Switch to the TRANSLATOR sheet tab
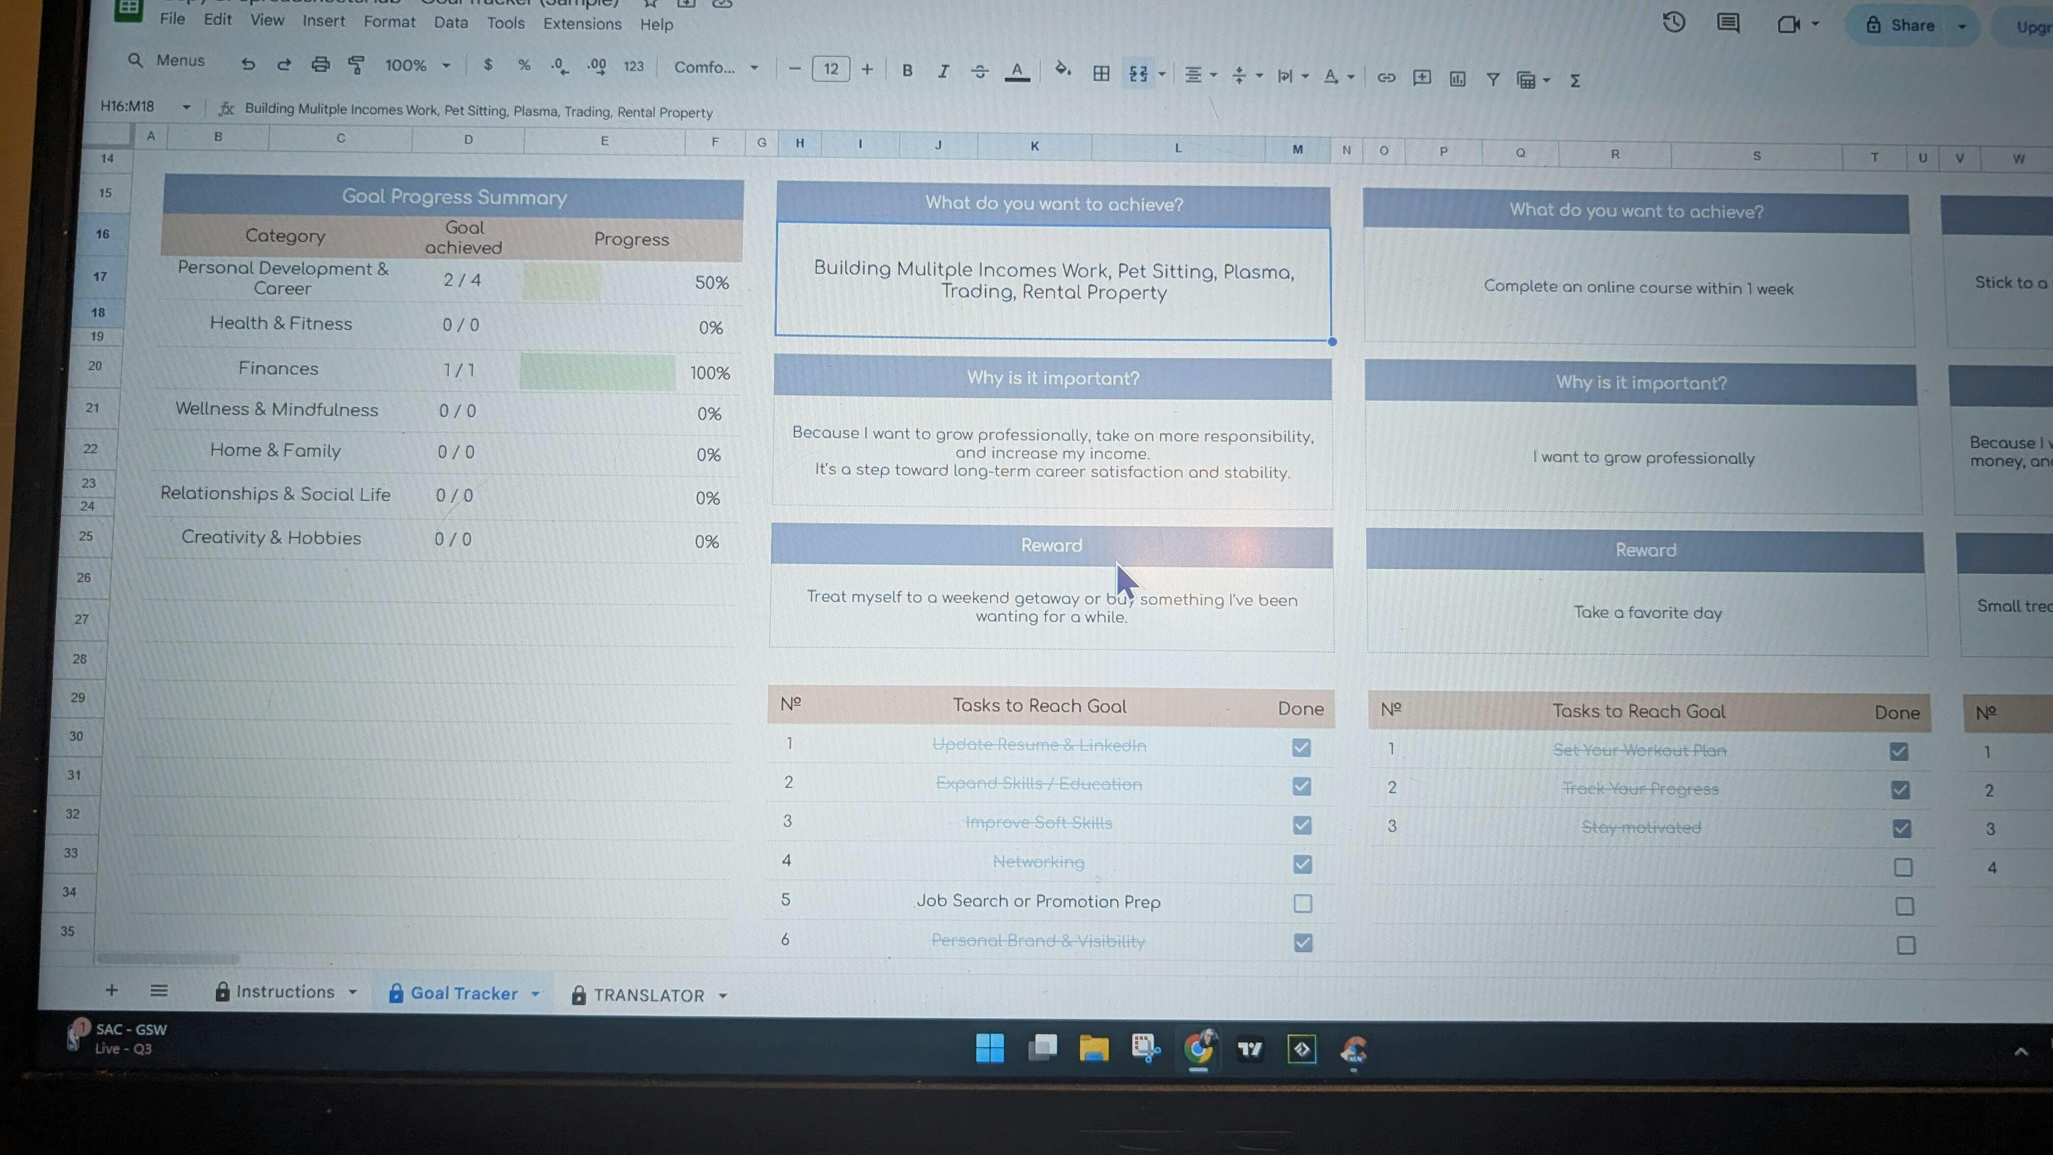Image resolution: width=2053 pixels, height=1155 pixels. click(648, 995)
